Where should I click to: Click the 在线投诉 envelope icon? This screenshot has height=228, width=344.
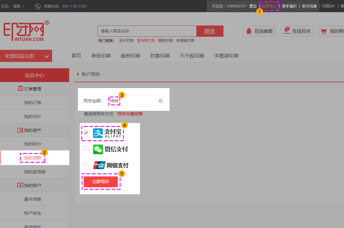click(x=286, y=30)
